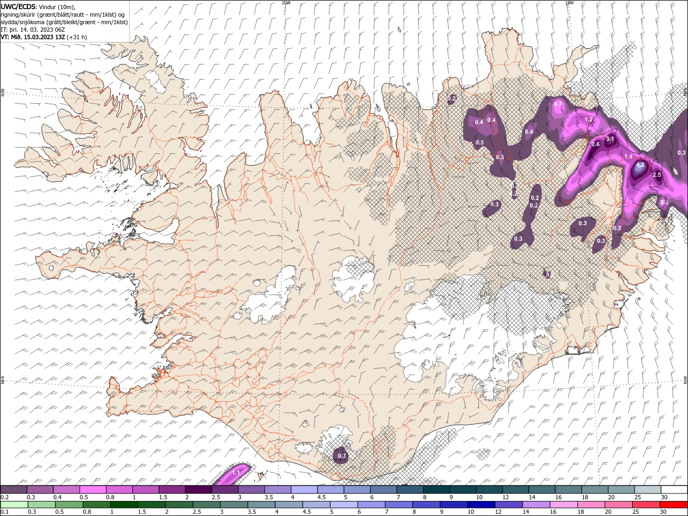
Task: Click the pale blue 5 rain legend swatch
Action: click(x=344, y=504)
